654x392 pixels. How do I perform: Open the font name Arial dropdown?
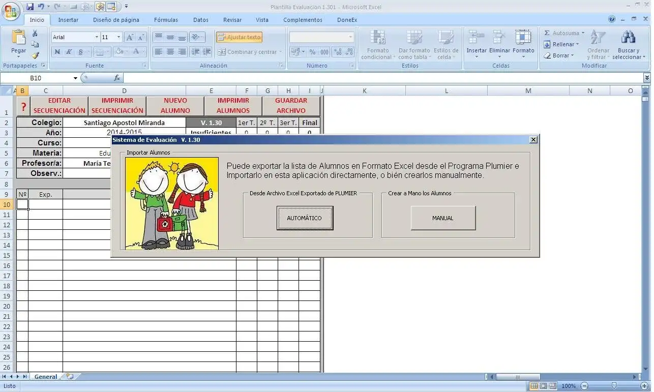[x=97, y=37]
